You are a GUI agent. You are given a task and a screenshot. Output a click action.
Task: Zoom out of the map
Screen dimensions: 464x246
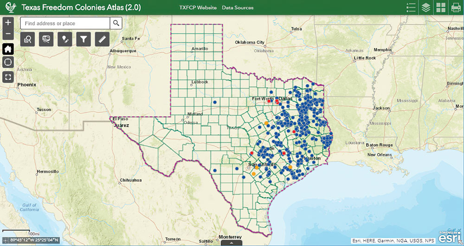coord(8,34)
